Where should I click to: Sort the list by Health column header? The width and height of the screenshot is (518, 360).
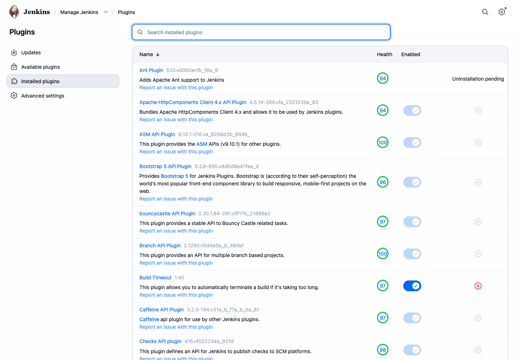(x=385, y=54)
